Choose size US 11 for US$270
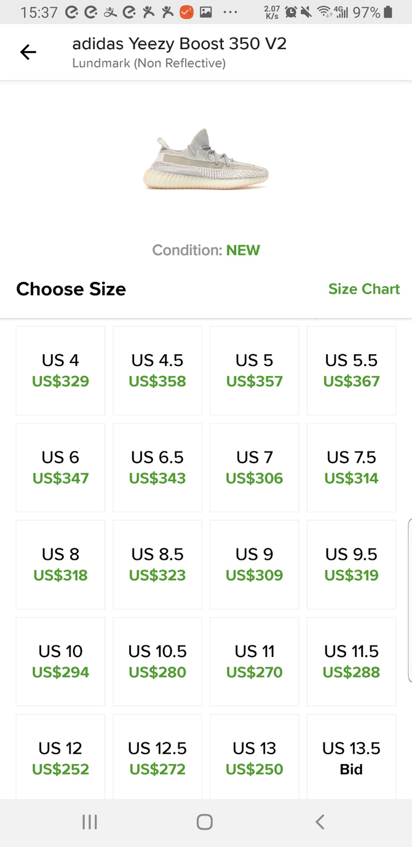 [254, 662]
